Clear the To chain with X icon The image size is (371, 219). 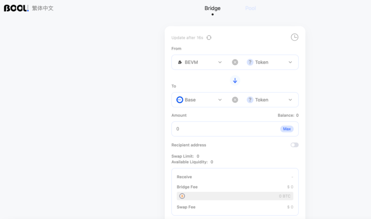235,100
